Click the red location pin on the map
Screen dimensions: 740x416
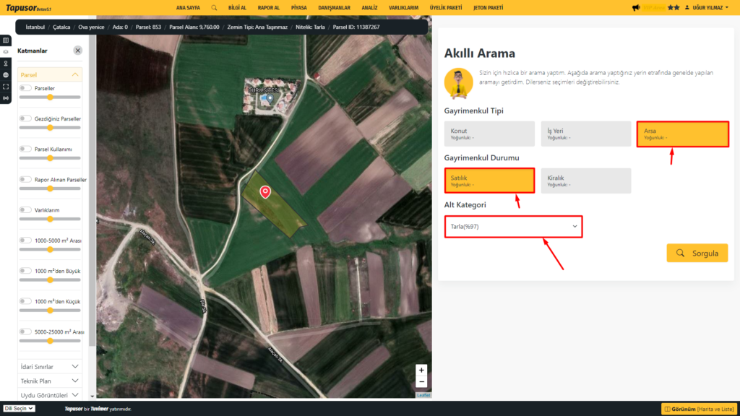(x=265, y=191)
